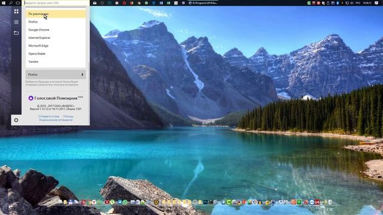Launch the yellow-black round icon in dock
Viewport: 383px width, 215px height.
pyautogui.click(x=156, y=202)
